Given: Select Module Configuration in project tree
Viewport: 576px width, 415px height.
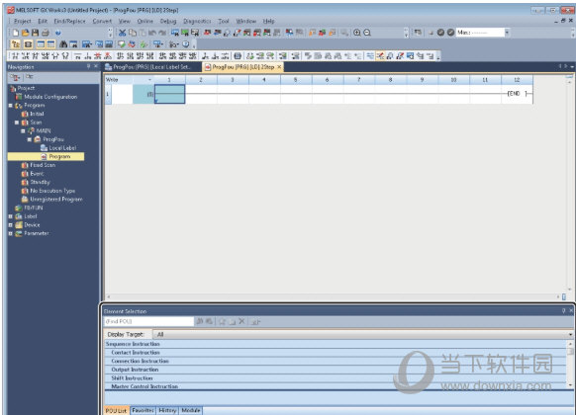Looking at the screenshot, I should (50, 97).
